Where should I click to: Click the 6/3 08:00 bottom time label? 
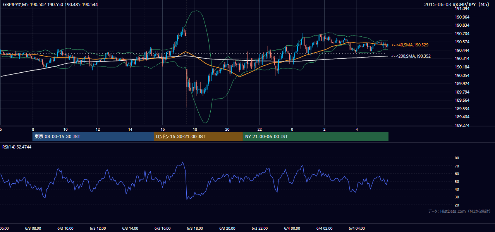point(33,229)
